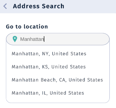The width and height of the screenshot is (116, 108).
Task: Click the Go to location label
Action: (x=27, y=26)
